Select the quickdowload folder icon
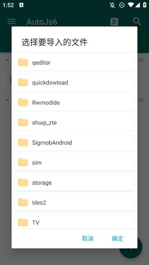Viewport: 149px width, 265px height. (x=23, y=82)
